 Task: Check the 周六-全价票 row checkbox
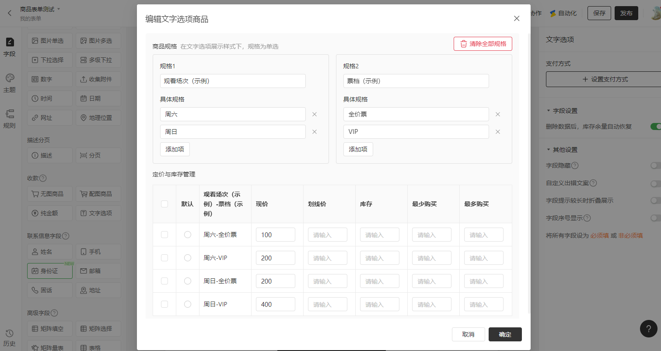point(164,235)
